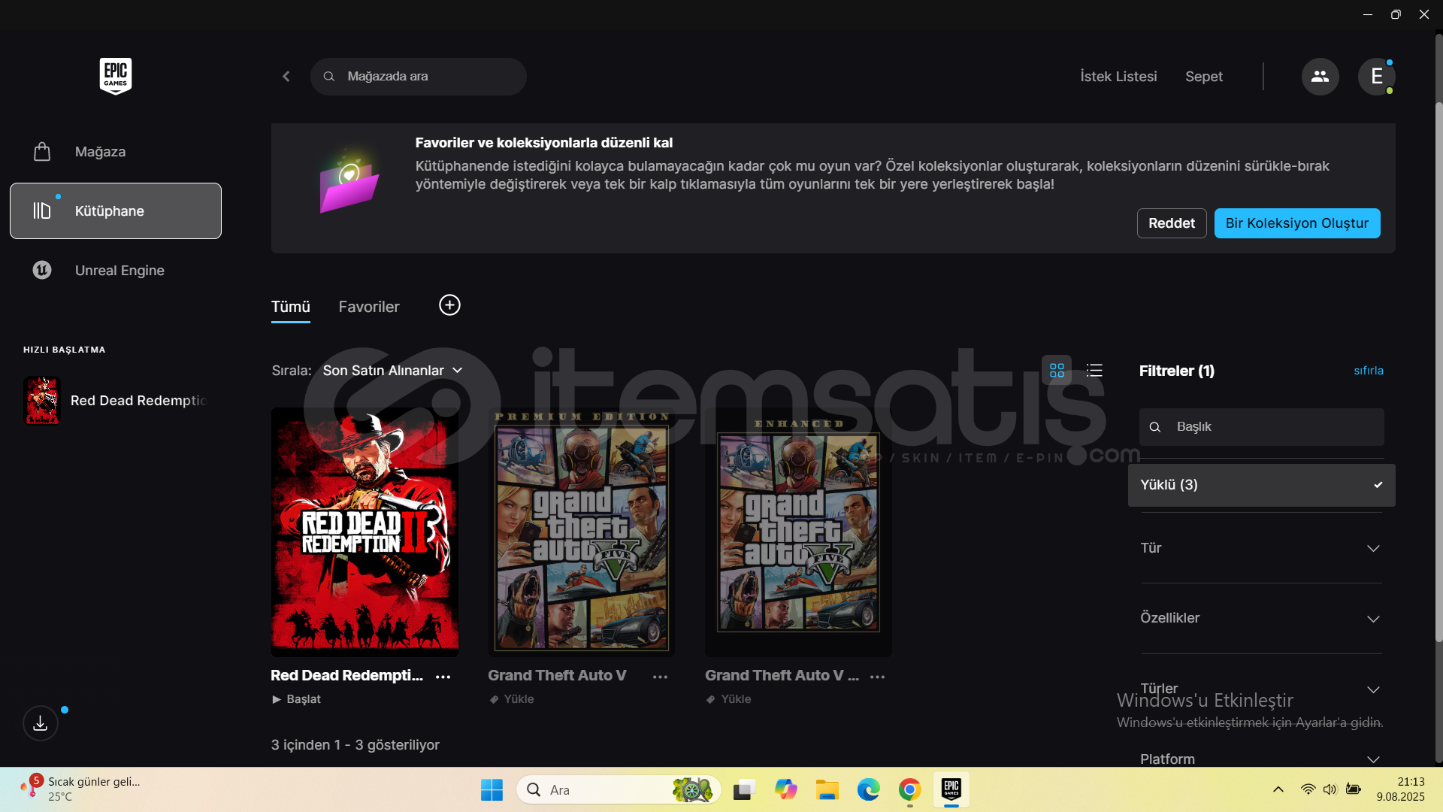Expand the Platform filter section
This screenshot has width=1443, height=812.
1261,759
